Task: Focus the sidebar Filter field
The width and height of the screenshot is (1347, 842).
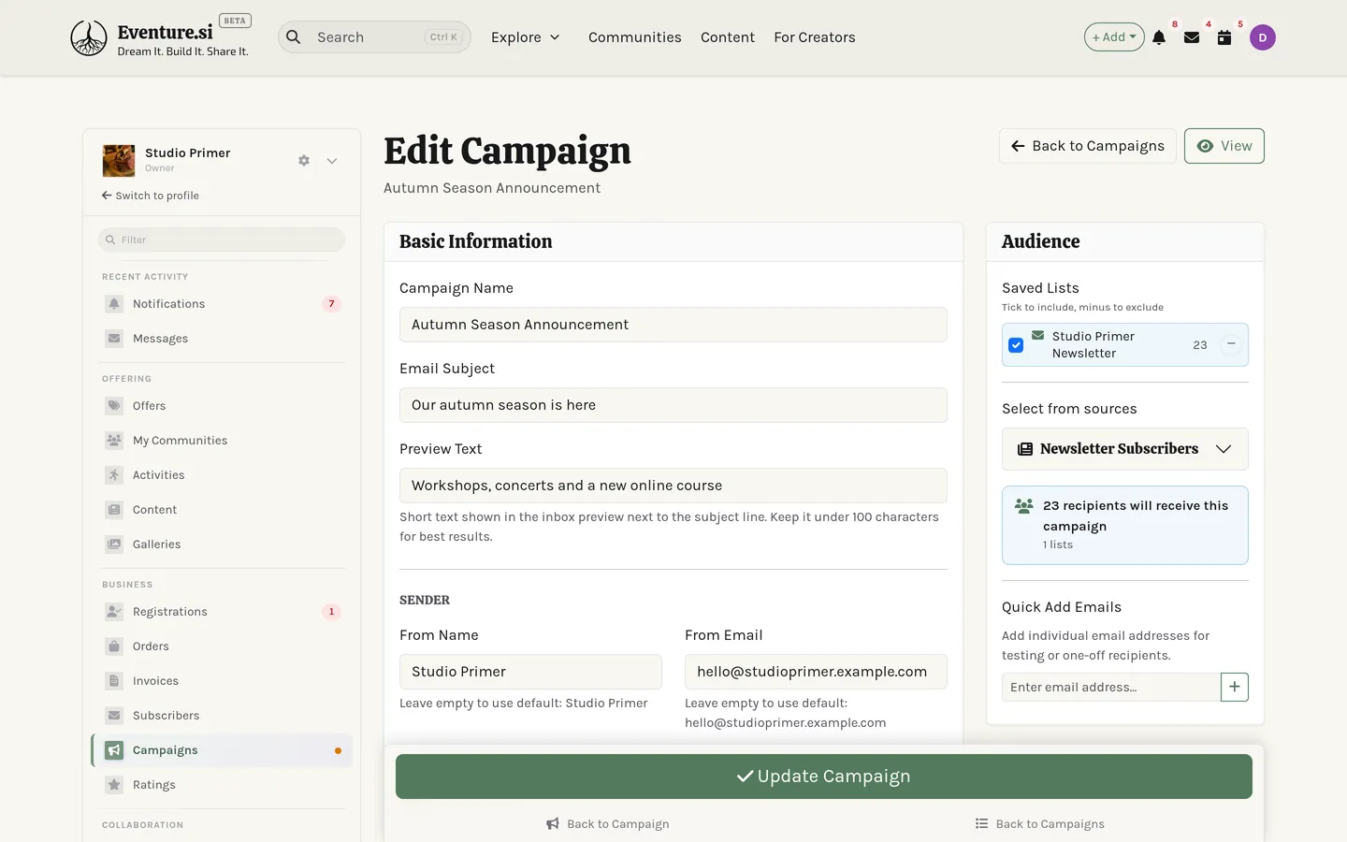Action: (222, 240)
